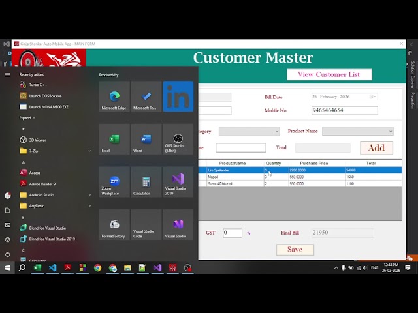Open the notification center icon
418x313 pixels.
pyautogui.click(x=408, y=268)
